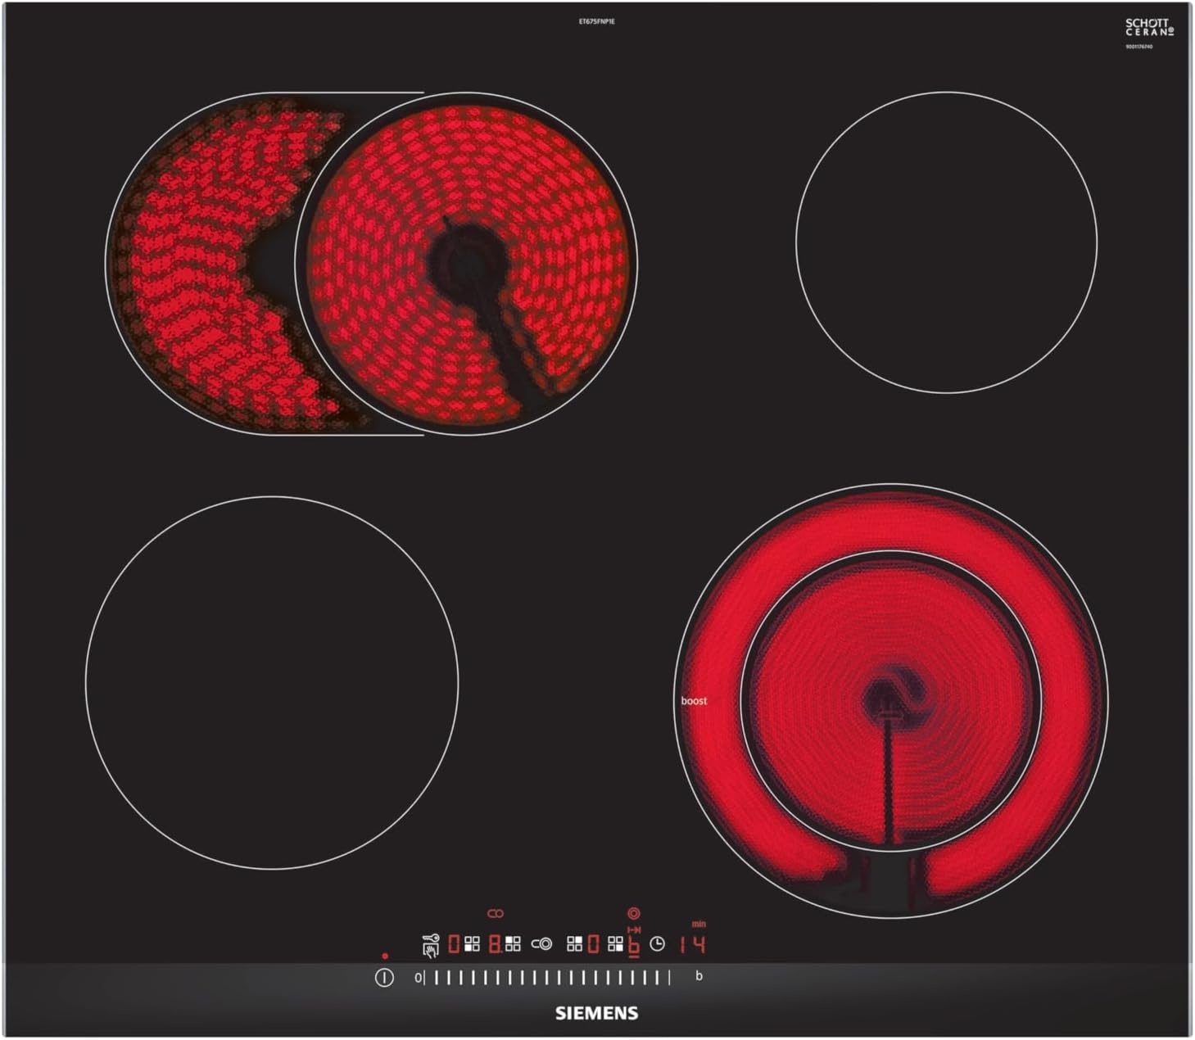
Task: Tap the red extended oval zone indicator
Action: click(495, 913)
